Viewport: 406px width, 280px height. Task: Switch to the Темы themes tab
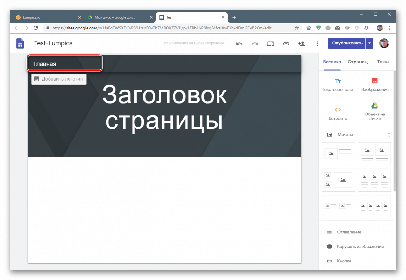pyautogui.click(x=383, y=62)
